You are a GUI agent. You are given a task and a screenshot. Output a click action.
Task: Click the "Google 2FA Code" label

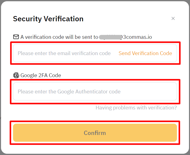(41, 75)
